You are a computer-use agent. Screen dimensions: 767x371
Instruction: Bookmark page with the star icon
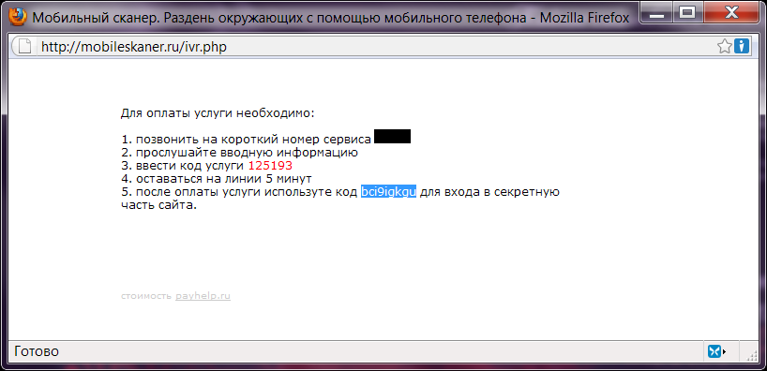(x=725, y=47)
